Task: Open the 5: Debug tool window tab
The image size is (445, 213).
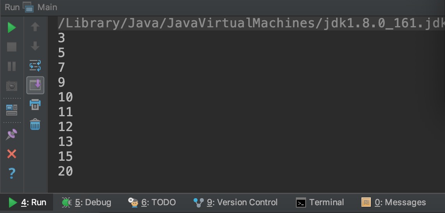Action: pyautogui.click(x=87, y=202)
